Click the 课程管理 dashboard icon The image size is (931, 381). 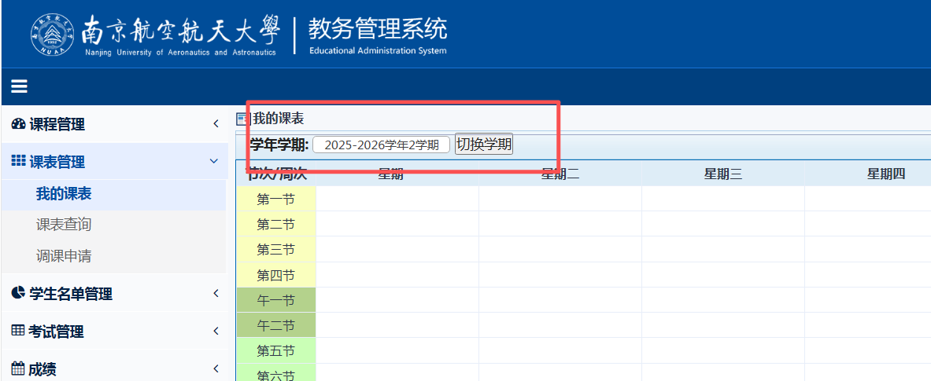coord(19,124)
